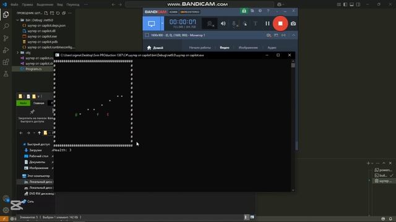Toggle Bandicam speaker sound icon

coord(223,23)
